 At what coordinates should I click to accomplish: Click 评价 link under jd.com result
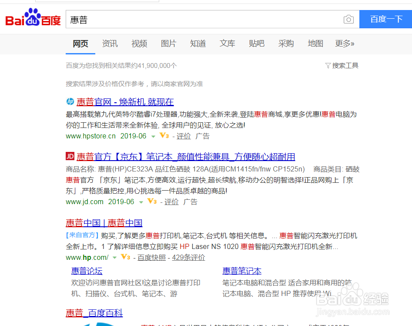(x=171, y=202)
